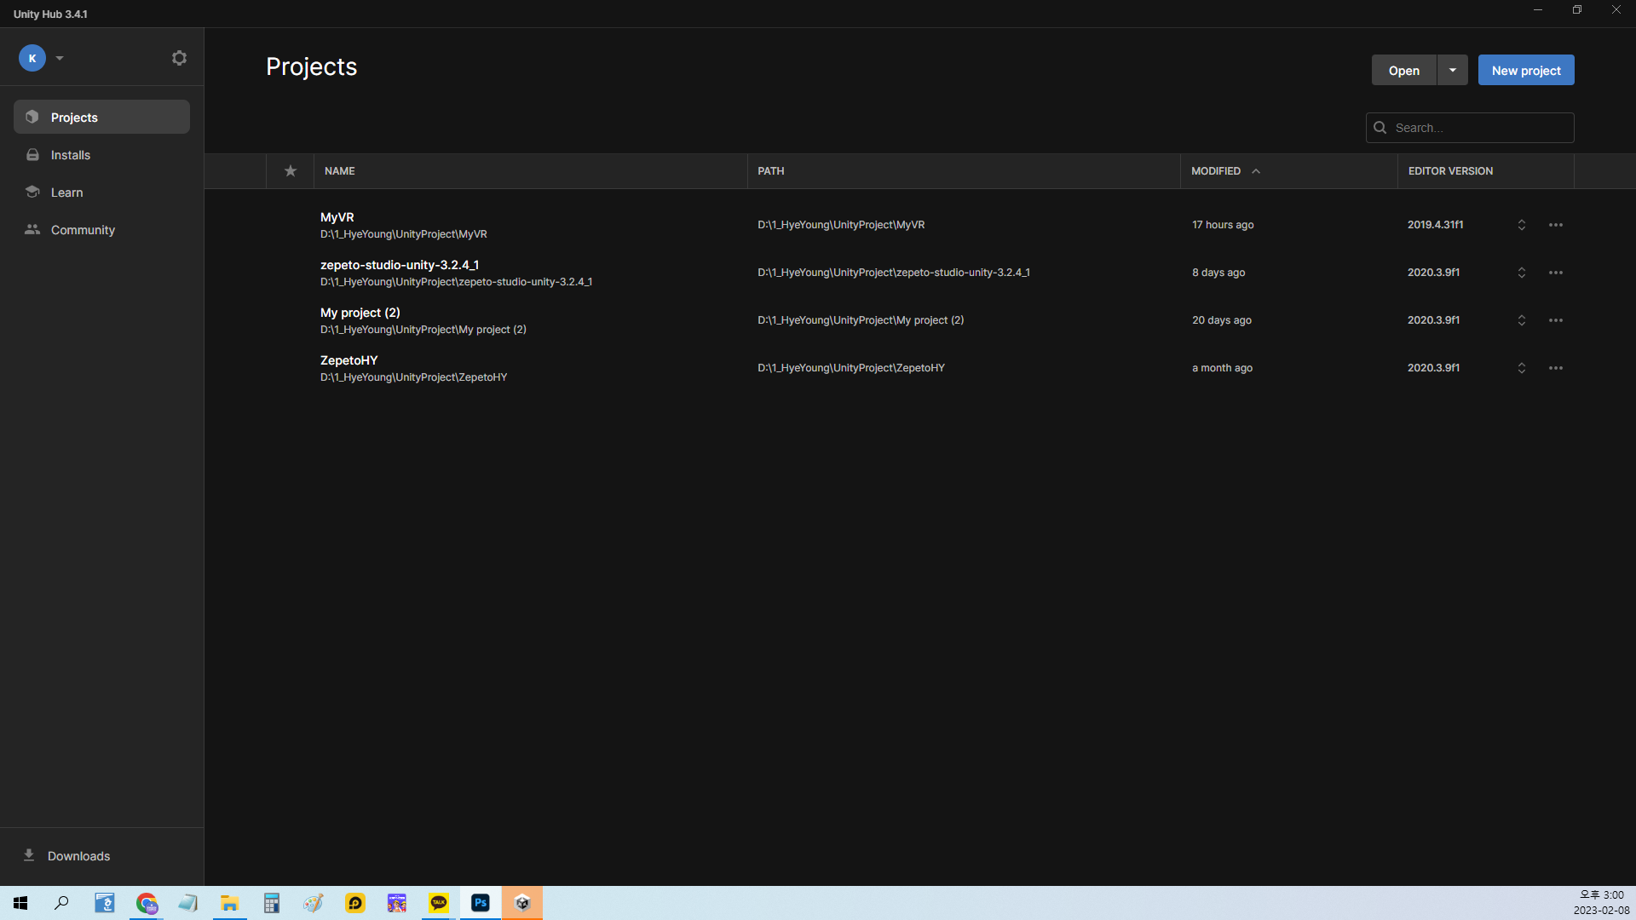
Task: Click the '8 days ago' modified cell
Action: pos(1218,273)
